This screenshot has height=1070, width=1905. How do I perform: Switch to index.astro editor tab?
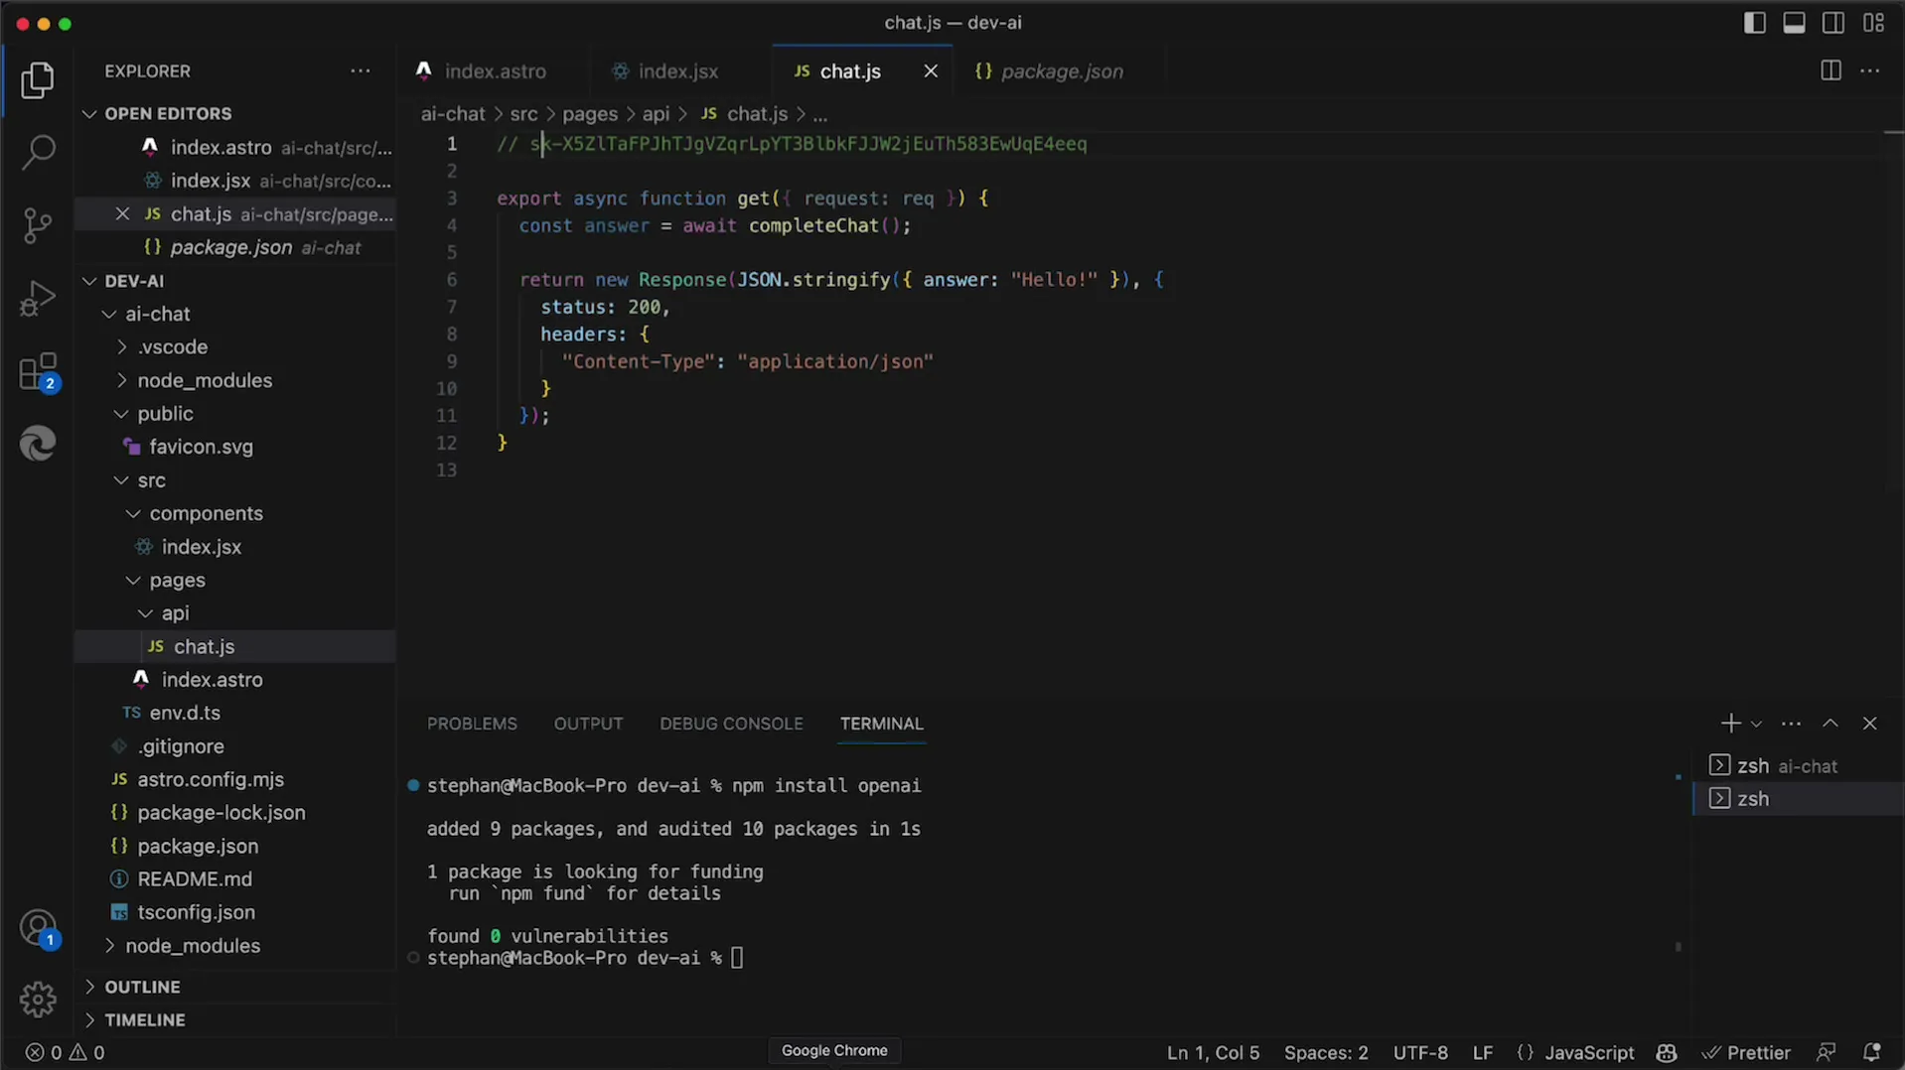[x=495, y=71]
